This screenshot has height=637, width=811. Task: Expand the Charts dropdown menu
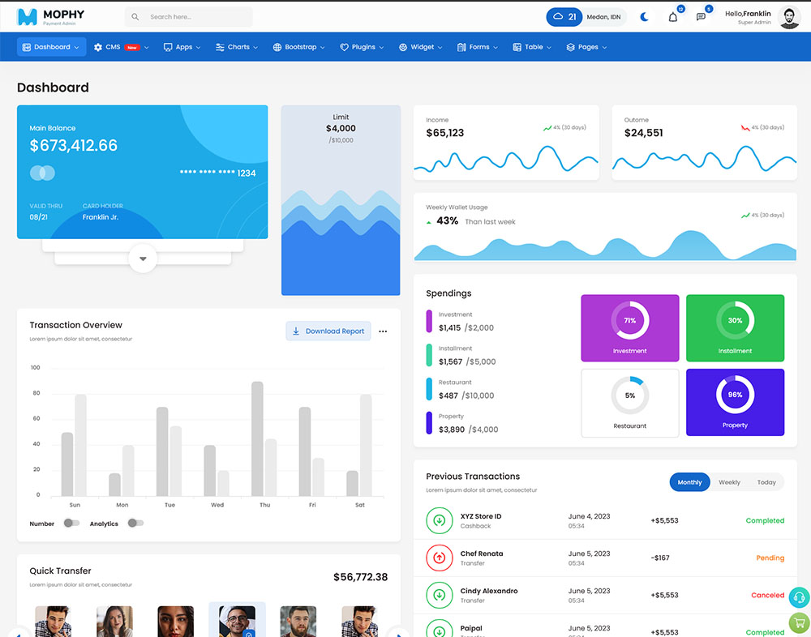pos(237,47)
